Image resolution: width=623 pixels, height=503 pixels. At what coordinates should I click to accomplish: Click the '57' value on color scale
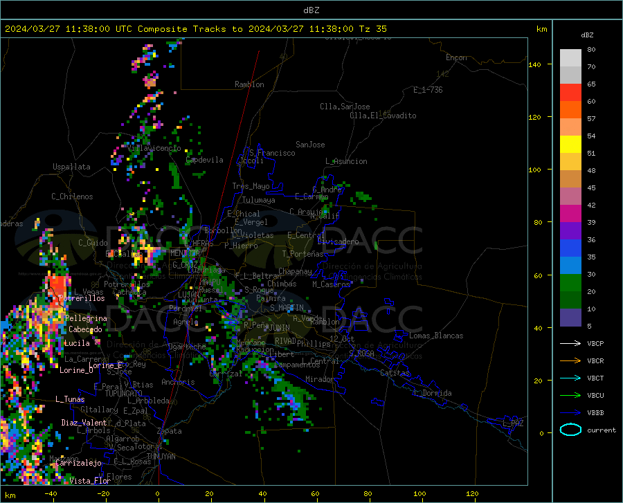coord(591,118)
